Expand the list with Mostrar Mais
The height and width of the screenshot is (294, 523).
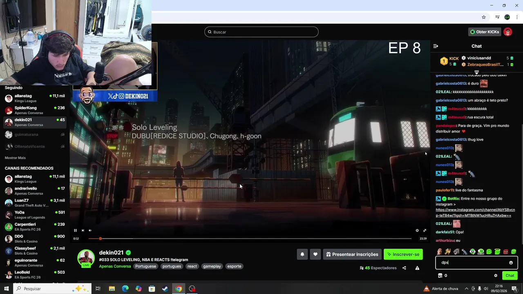point(15,158)
